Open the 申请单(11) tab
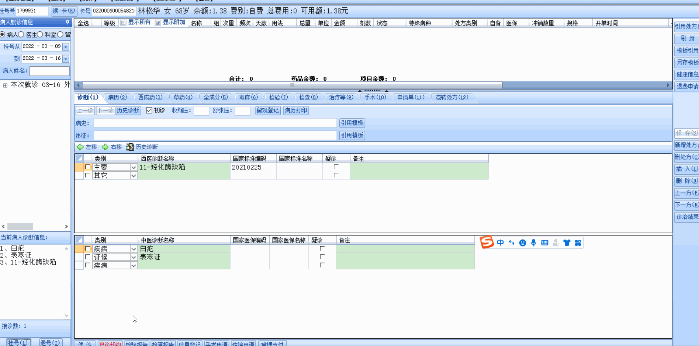The height and width of the screenshot is (346, 699). [411, 97]
